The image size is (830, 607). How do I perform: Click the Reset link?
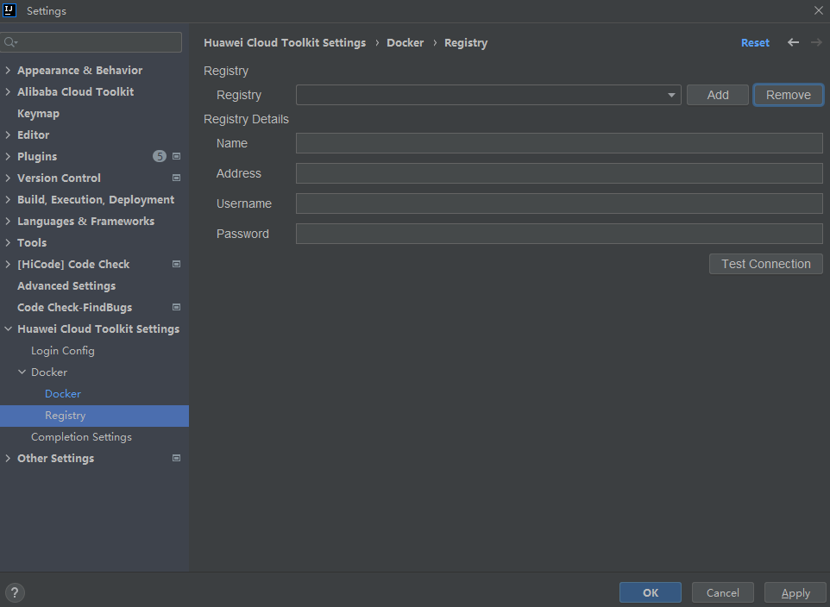point(755,43)
